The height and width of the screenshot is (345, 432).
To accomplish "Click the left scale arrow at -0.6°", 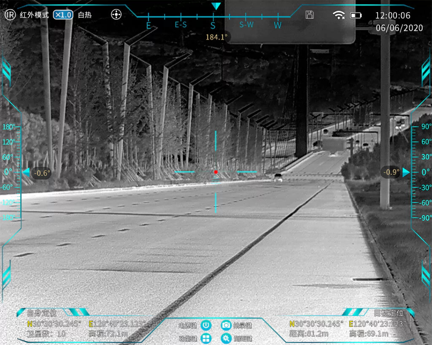I will click(26, 172).
